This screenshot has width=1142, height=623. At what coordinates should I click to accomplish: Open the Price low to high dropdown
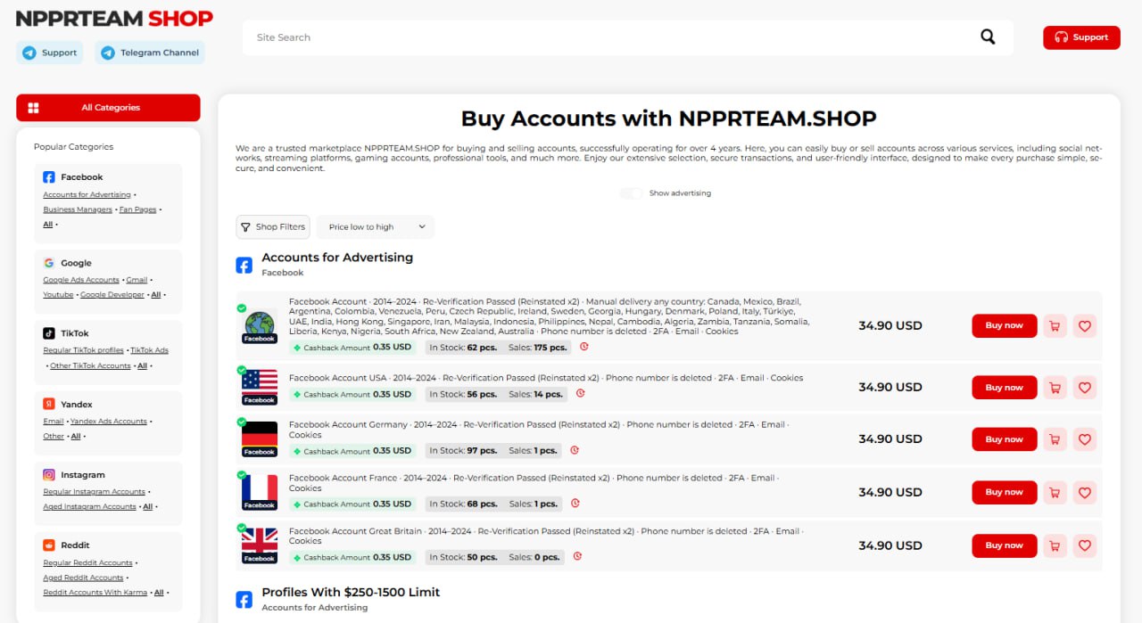tap(375, 227)
